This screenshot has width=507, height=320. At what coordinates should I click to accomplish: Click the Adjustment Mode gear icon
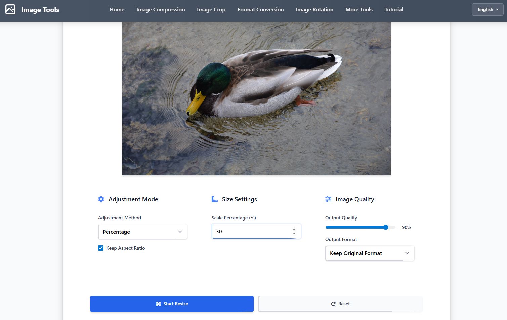coord(101,199)
